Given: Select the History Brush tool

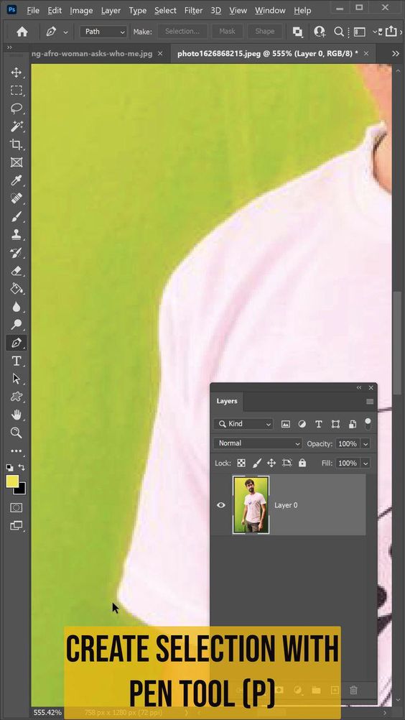Looking at the screenshot, I should [17, 252].
